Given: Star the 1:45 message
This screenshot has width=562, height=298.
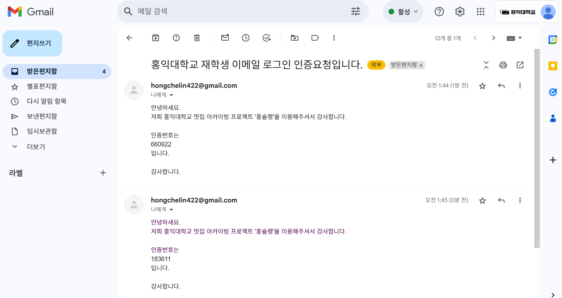Looking at the screenshot, I should pos(482,201).
